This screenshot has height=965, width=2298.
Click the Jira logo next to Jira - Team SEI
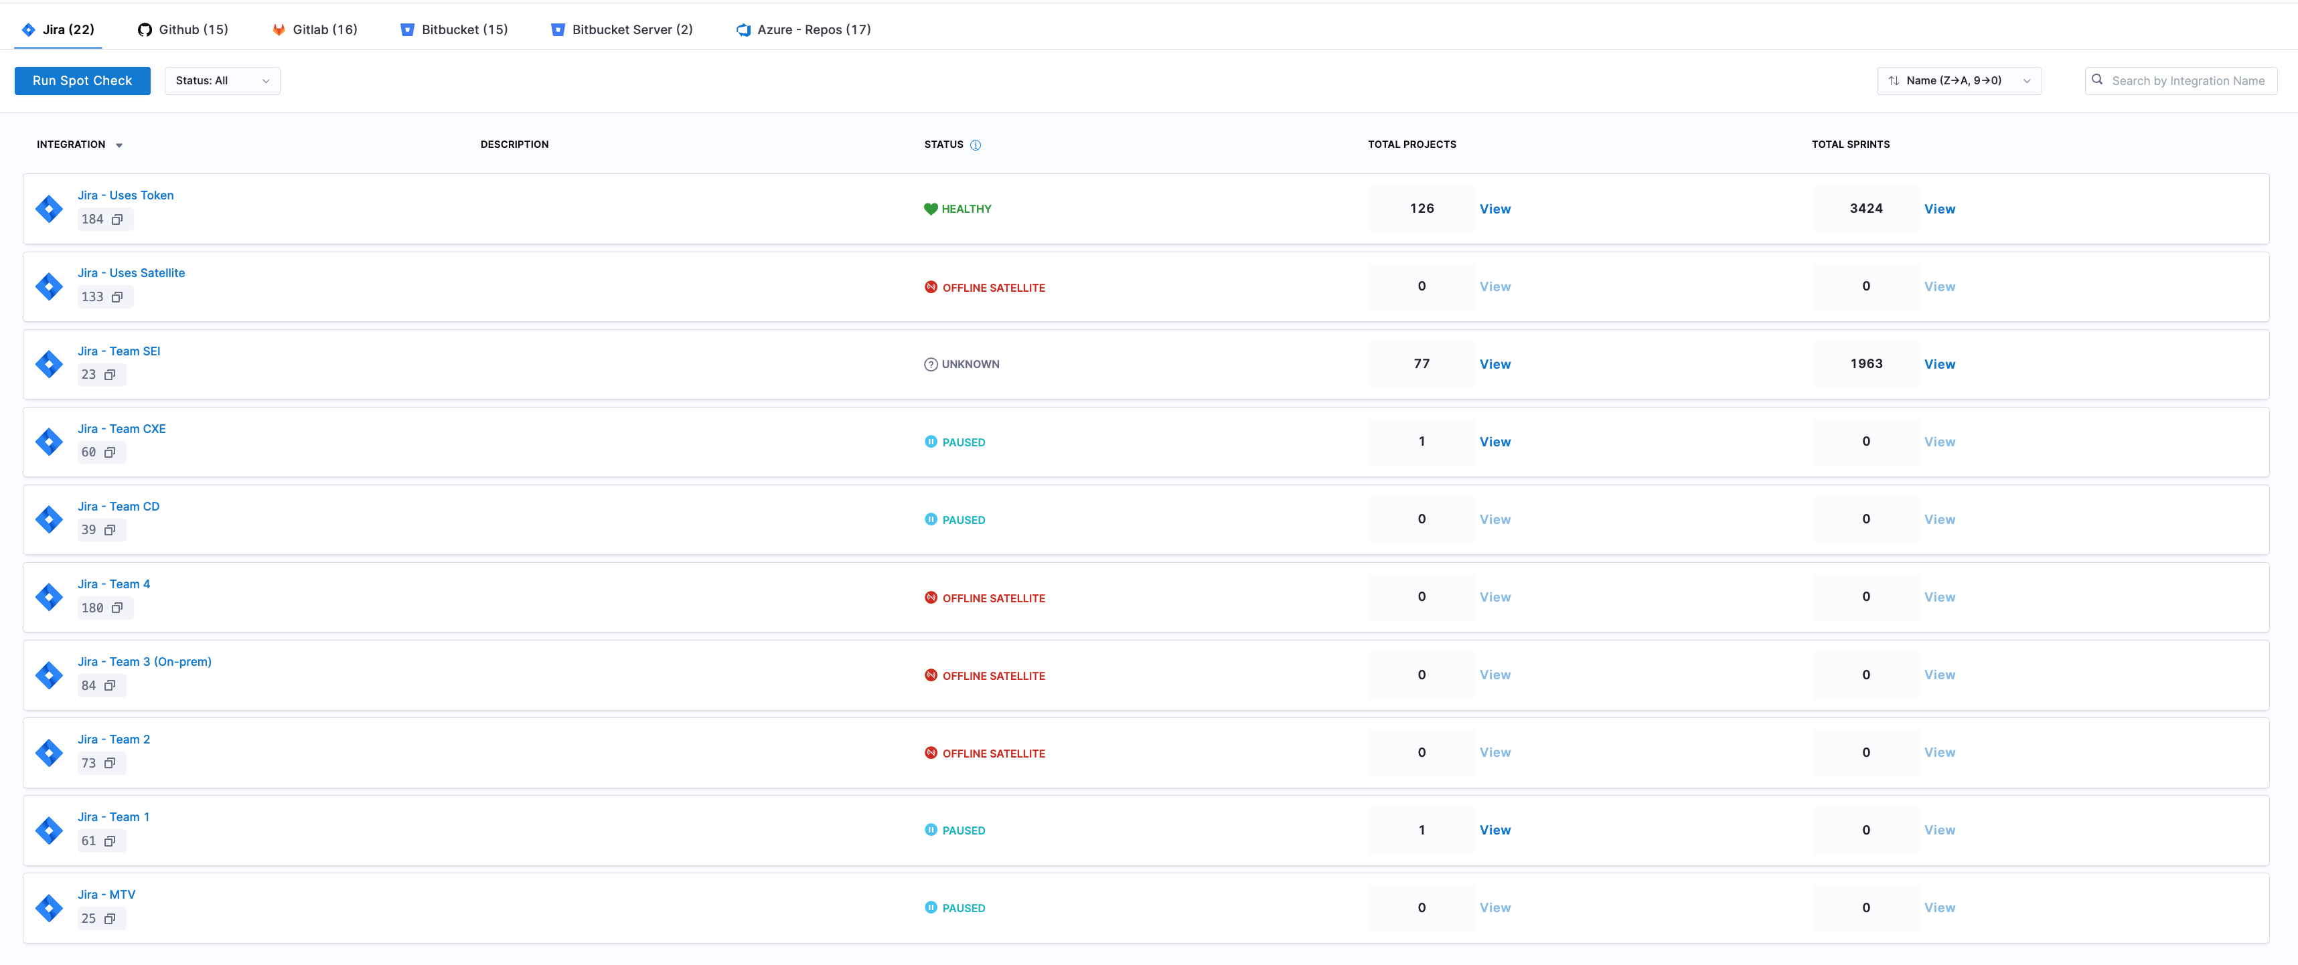coord(48,364)
